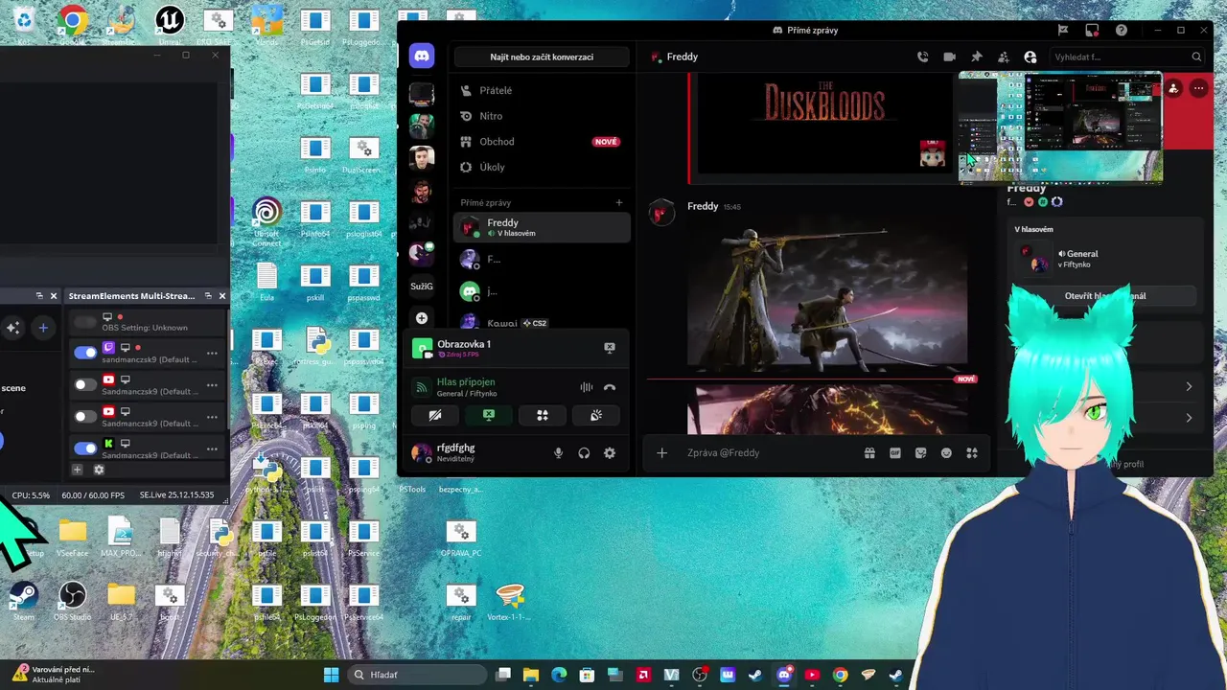Disable the Twitch sandmanczsk9 stream output
Screen dimensions: 1227x690
coord(85,353)
